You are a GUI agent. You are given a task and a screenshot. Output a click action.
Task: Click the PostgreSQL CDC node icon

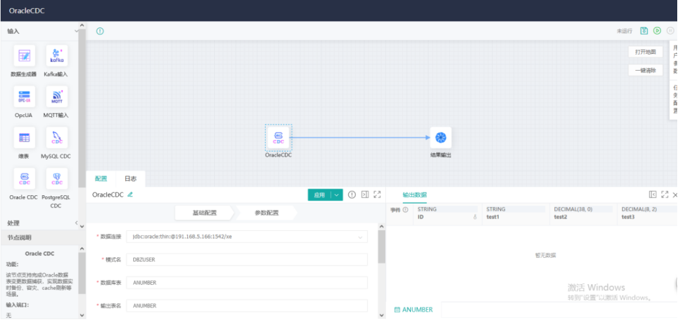coord(57,179)
